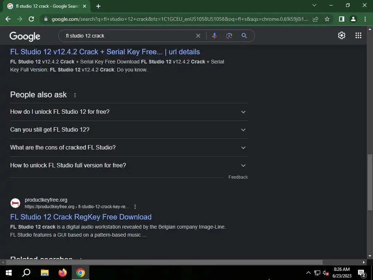Open Chrome's three-dot menu
This screenshot has width=373, height=280.
tap(365, 19)
